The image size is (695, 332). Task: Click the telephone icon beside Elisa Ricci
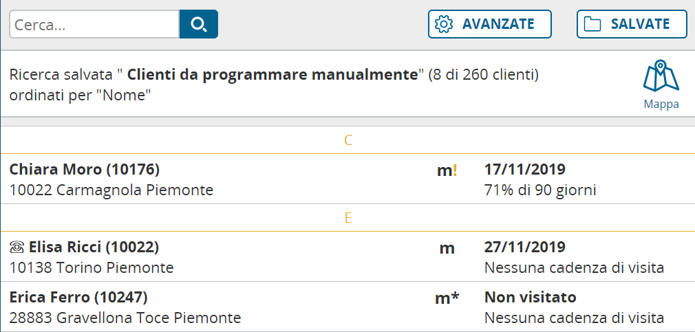[x=17, y=247]
